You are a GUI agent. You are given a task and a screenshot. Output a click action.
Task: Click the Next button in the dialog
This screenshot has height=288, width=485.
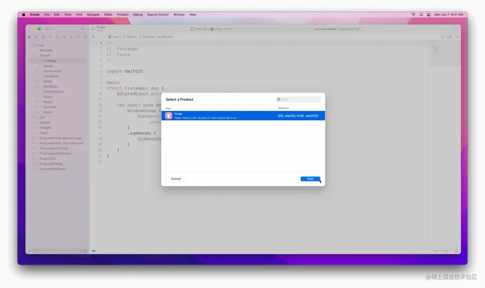(310, 179)
